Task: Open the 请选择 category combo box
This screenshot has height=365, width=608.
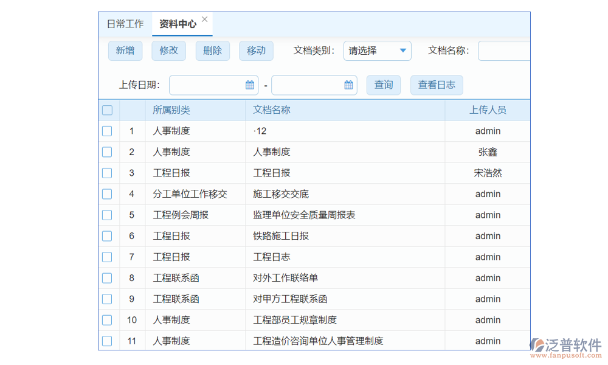Action: click(x=371, y=51)
